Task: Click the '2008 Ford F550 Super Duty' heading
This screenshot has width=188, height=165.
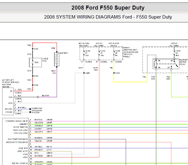Action: pos(108,8)
